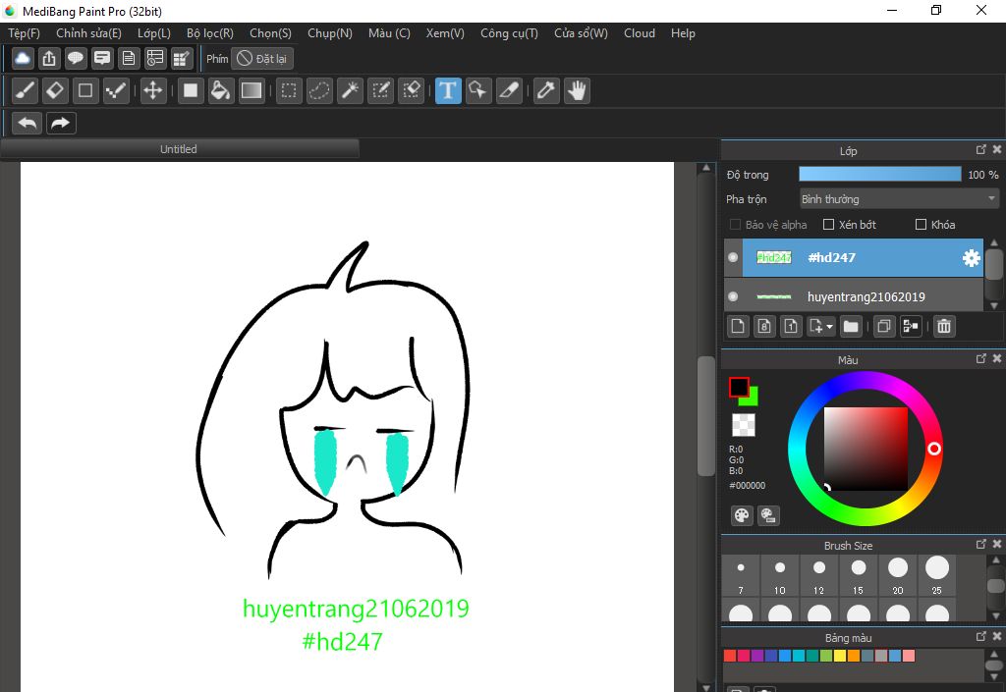Open the Cloud menu
The width and height of the screenshot is (1006, 692).
pyautogui.click(x=639, y=33)
